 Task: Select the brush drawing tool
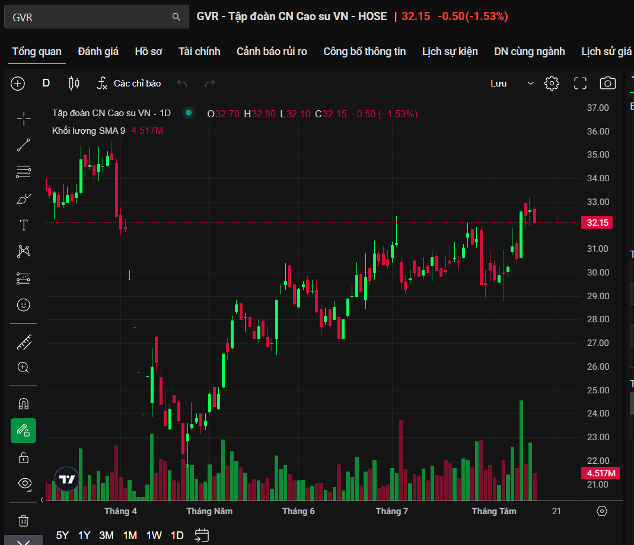pyautogui.click(x=24, y=198)
